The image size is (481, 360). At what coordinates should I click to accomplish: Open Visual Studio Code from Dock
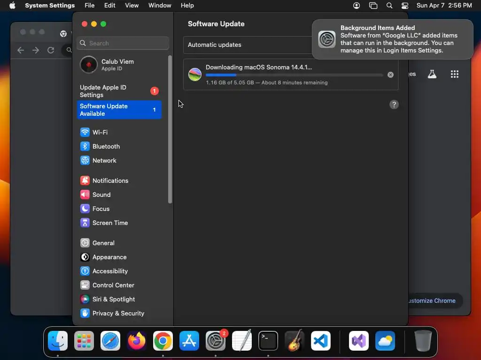pos(320,341)
